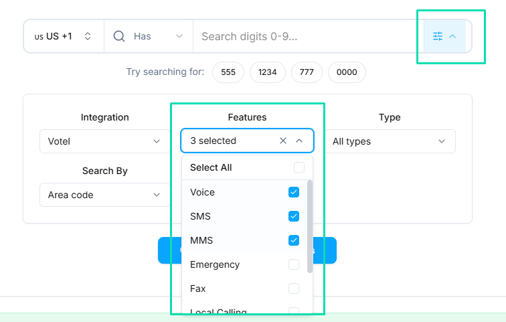Enable the Emergency feature checkbox
The image size is (506, 322).
coord(293,264)
